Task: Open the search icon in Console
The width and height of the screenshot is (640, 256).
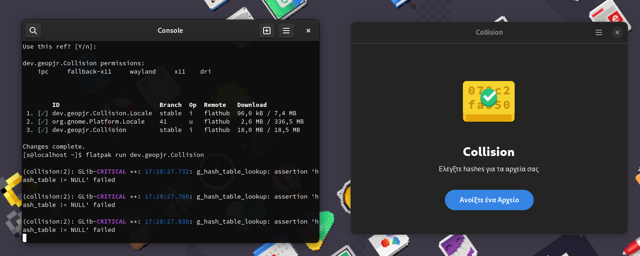Action: click(33, 31)
